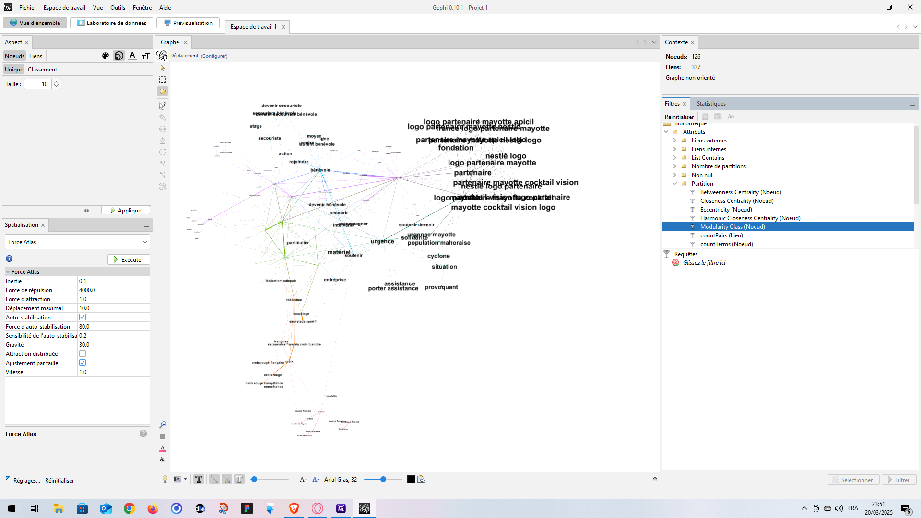Open the Espace de travail menu
Image resolution: width=921 pixels, height=518 pixels.
(x=64, y=7)
